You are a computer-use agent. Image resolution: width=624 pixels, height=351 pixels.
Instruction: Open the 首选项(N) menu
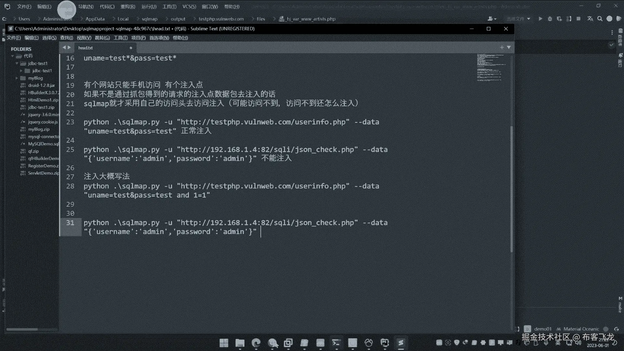click(159, 38)
